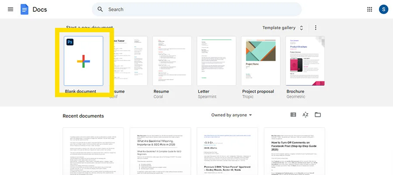Click the Blank document label

(x=80, y=91)
